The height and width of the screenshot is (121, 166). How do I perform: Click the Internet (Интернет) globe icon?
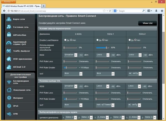click(9, 98)
